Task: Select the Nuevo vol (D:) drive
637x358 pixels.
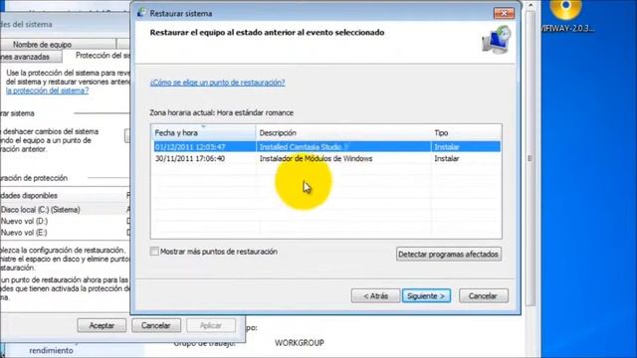Action: [65, 221]
